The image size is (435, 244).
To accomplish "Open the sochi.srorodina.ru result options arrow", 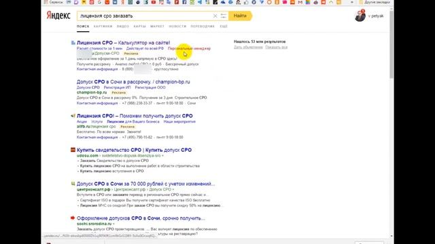I will 114,224.
